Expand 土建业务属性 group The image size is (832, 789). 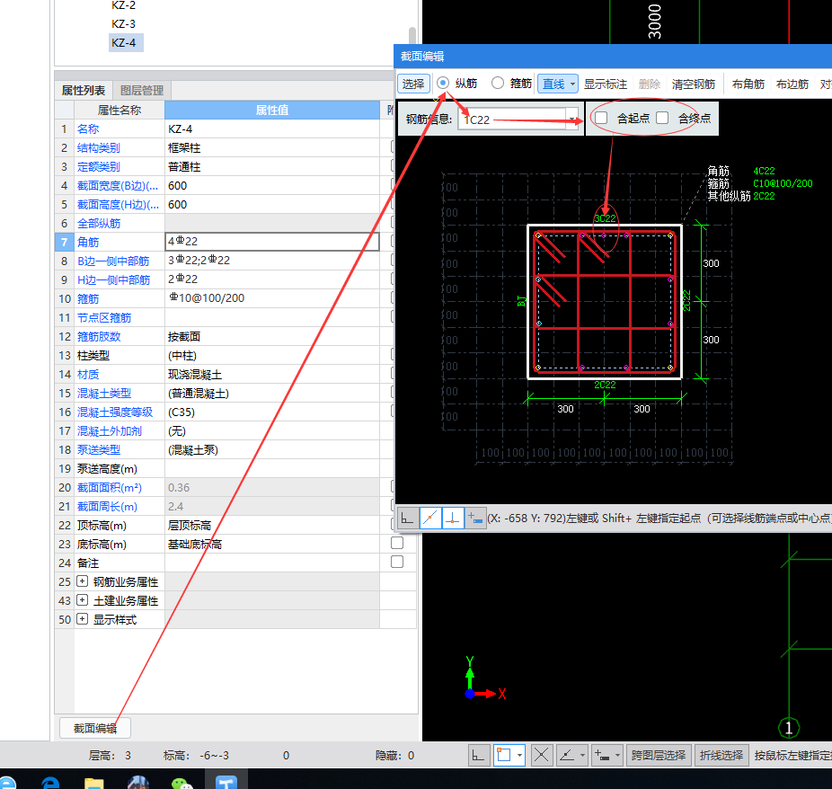83,600
